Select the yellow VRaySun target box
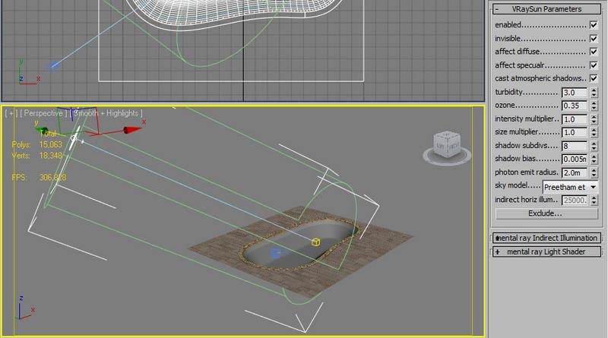 [x=316, y=242]
